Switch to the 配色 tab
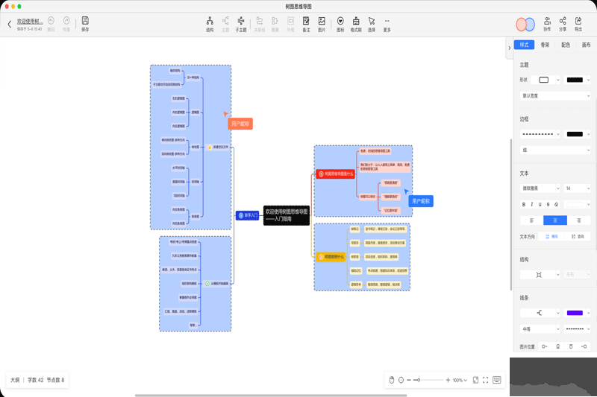Viewport: 597px width, 397px height. (x=566, y=45)
